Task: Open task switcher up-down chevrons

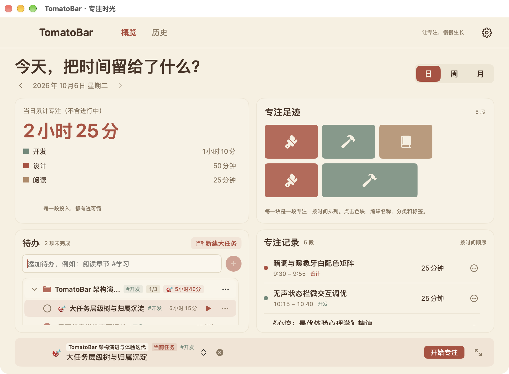Action: coord(204,352)
